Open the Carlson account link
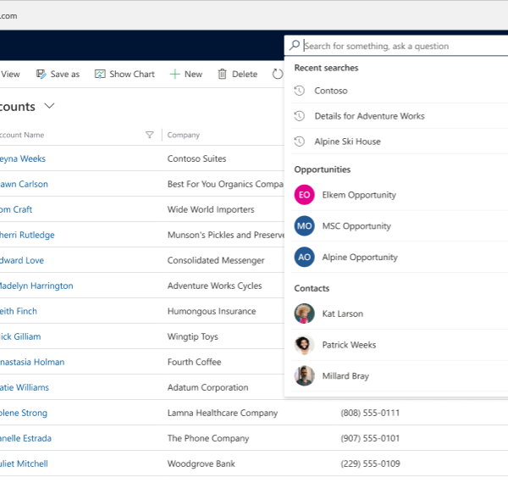Image resolution: width=508 pixels, height=483 pixels. pyautogui.click(x=24, y=184)
